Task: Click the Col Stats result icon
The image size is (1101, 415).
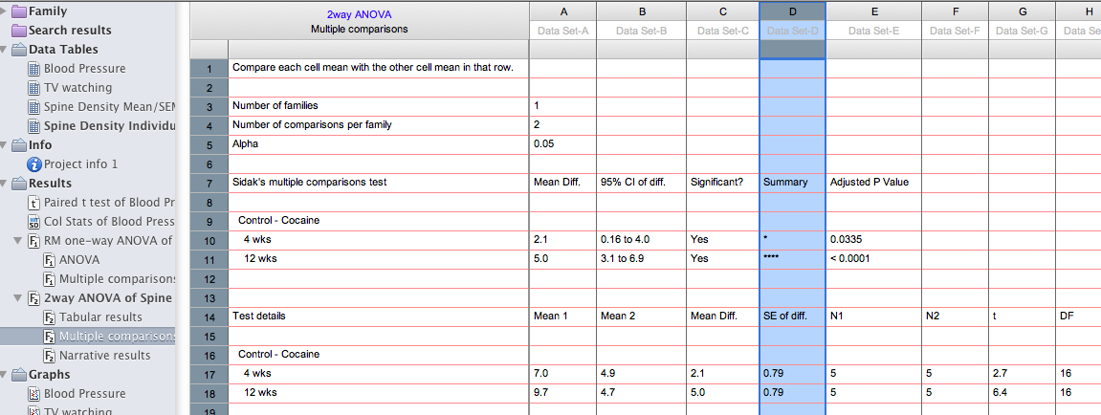Action: coord(34,222)
